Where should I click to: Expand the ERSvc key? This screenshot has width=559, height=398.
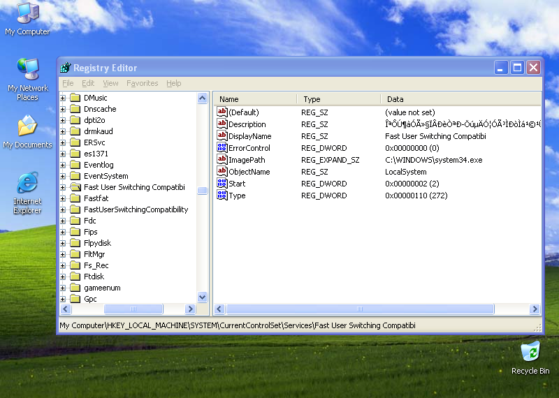(x=63, y=142)
